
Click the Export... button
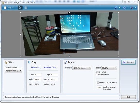pos(128,62)
